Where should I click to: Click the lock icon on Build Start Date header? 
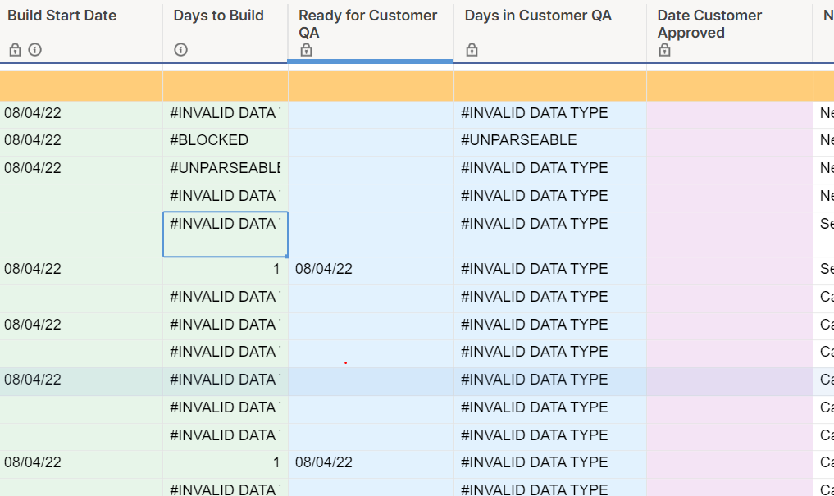[15, 49]
